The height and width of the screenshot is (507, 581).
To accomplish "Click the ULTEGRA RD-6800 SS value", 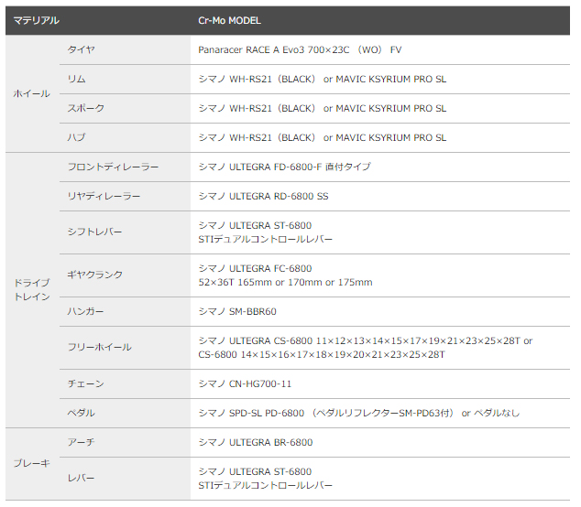I will click(263, 196).
